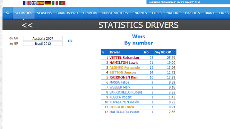Click Raikkonen's 10 wins count

151,77
